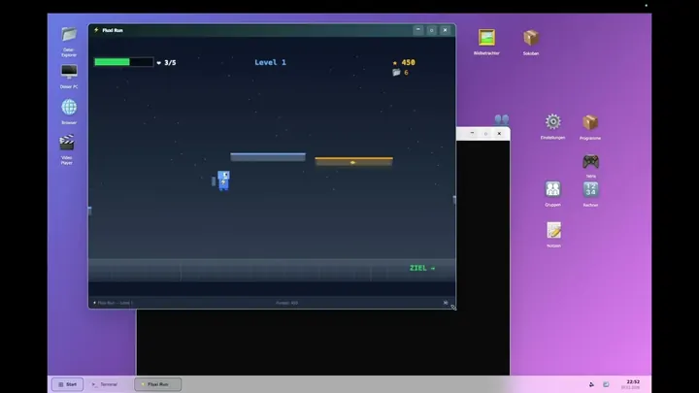Image resolution: width=699 pixels, height=393 pixels.
Task: Open the Dieser PC desktop icon
Action: [69, 77]
